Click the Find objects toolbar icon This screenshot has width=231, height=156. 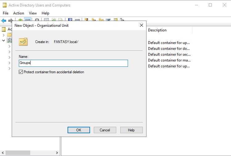(x=115, y=20)
